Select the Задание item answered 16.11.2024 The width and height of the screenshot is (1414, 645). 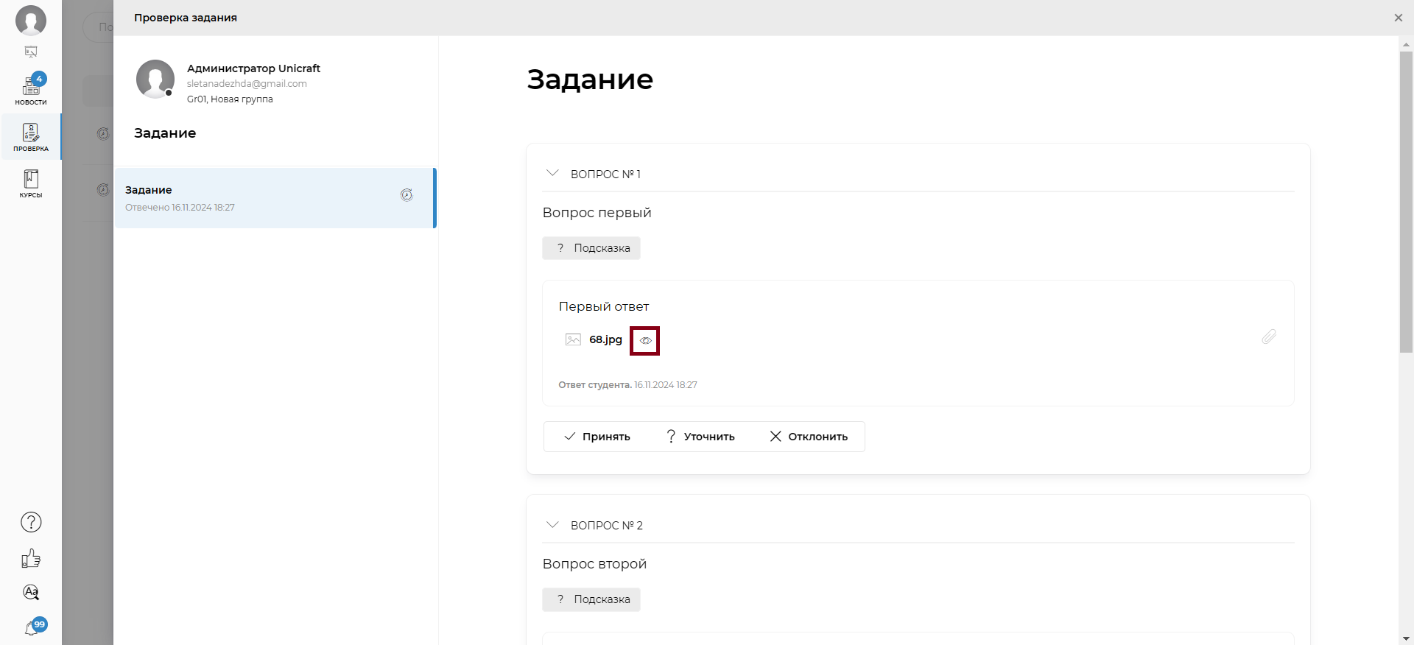(275, 198)
